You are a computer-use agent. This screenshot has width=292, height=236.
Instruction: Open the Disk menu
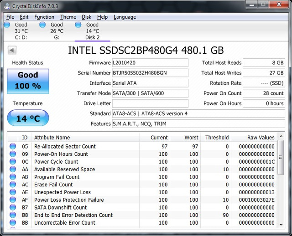[87, 17]
